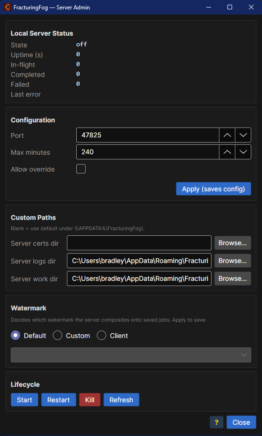Viewport: 262px width, 436px height.
Task: Decrease Max minutes with the down arrow
Action: tap(243, 152)
